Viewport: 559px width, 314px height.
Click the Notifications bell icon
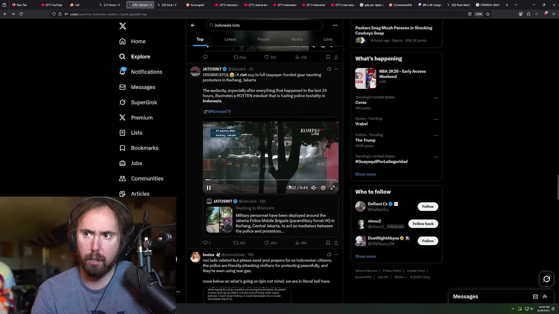[x=123, y=72]
